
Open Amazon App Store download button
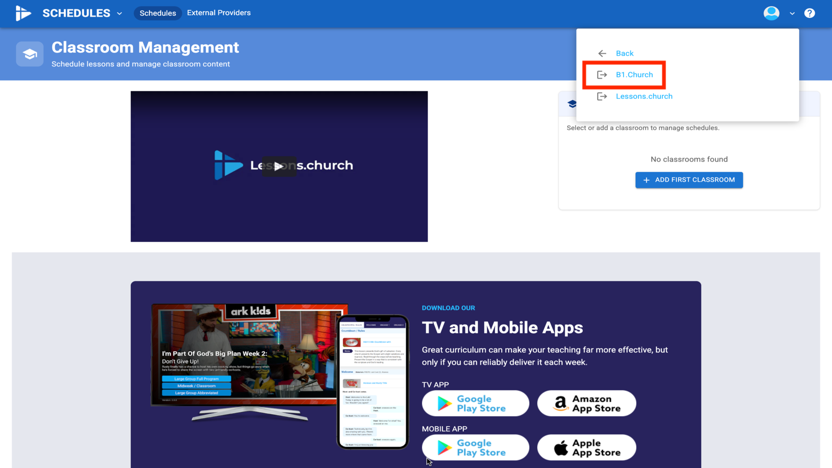(x=586, y=403)
